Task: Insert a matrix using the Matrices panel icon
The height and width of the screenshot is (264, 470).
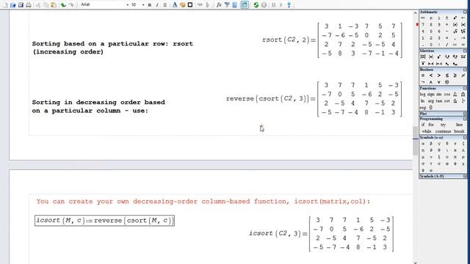Action: (423, 56)
